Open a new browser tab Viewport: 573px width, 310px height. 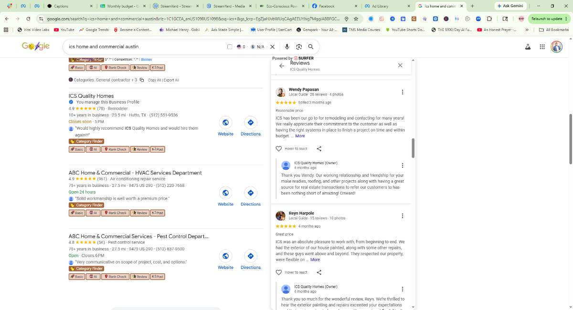tap(472, 6)
